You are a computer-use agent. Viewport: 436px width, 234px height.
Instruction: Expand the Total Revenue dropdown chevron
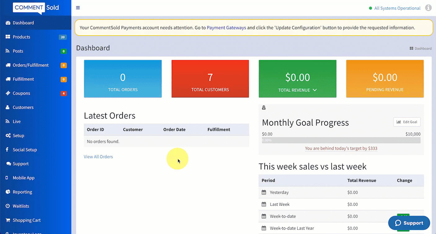pyautogui.click(x=315, y=90)
